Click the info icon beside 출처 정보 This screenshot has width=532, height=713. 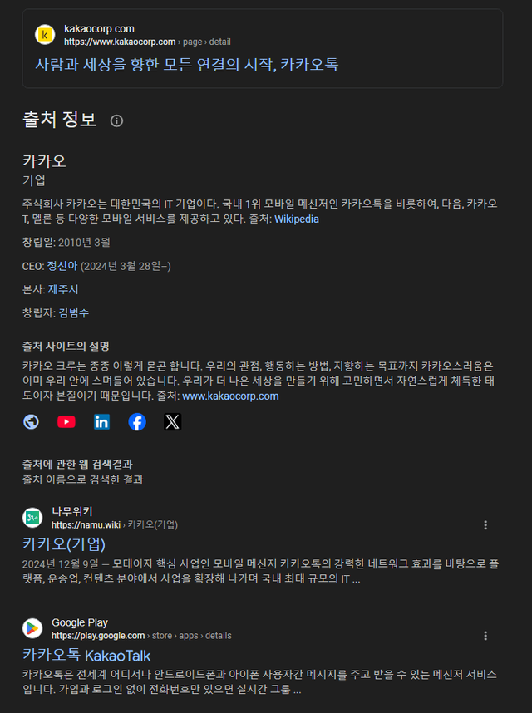116,121
